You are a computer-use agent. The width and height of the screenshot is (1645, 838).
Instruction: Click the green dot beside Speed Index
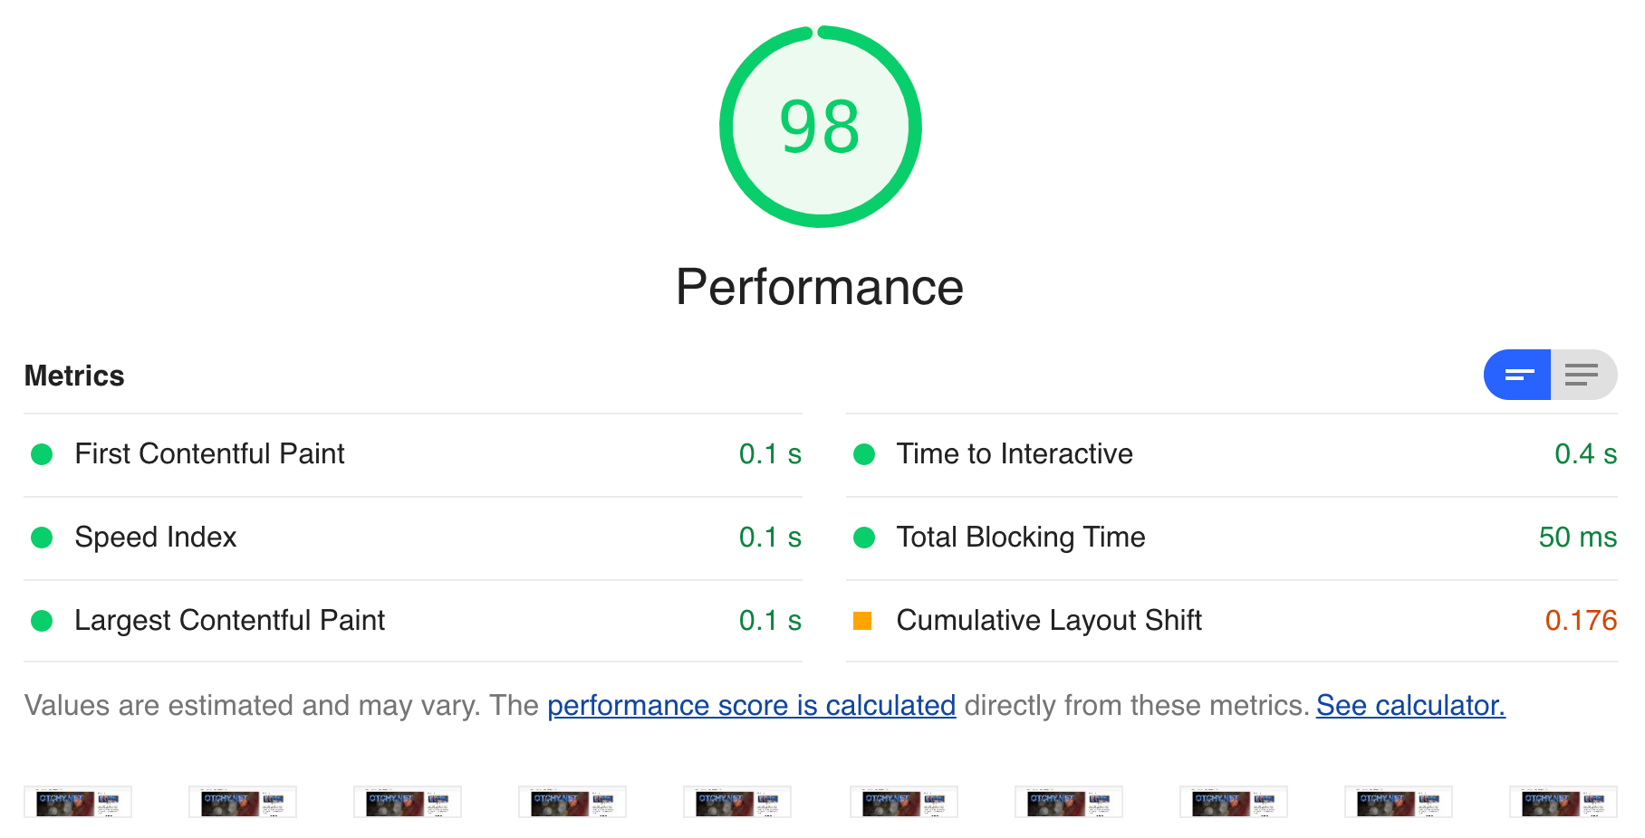tap(42, 538)
